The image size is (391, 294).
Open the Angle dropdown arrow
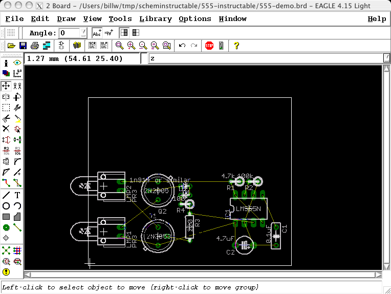[x=83, y=33]
